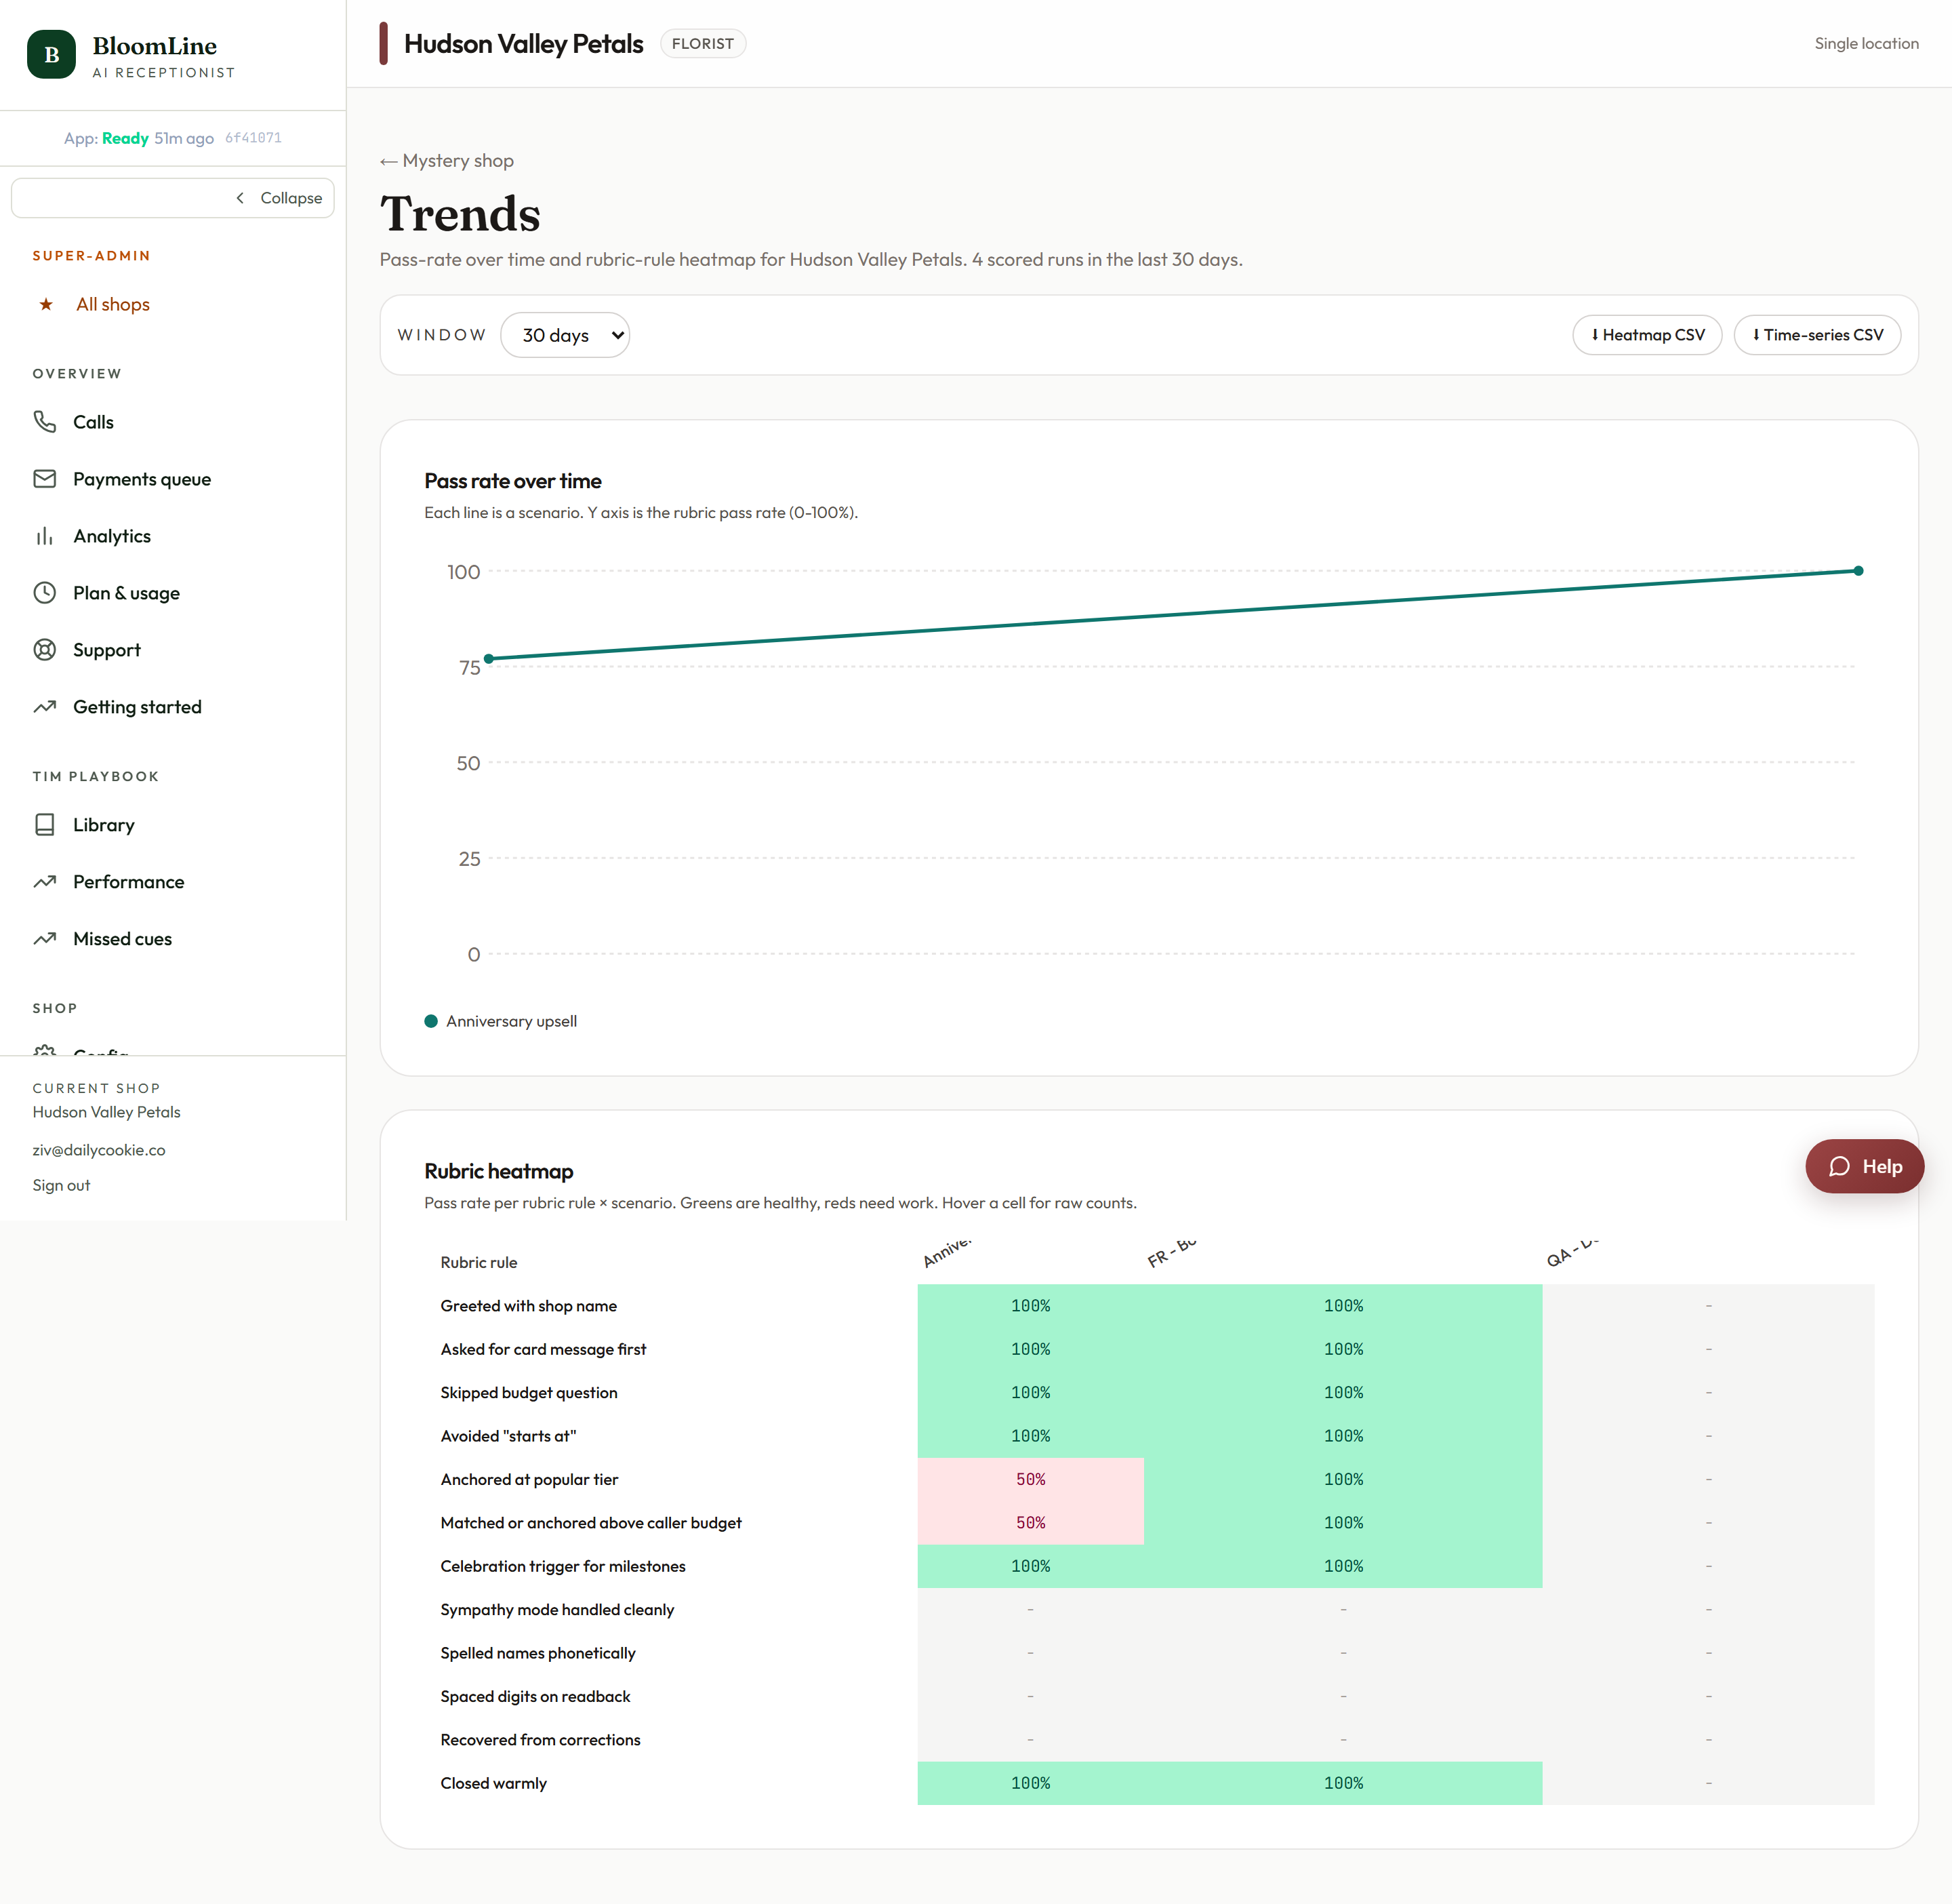The height and width of the screenshot is (1904, 1952).
Task: Open Missed cues page
Action: tap(122, 939)
